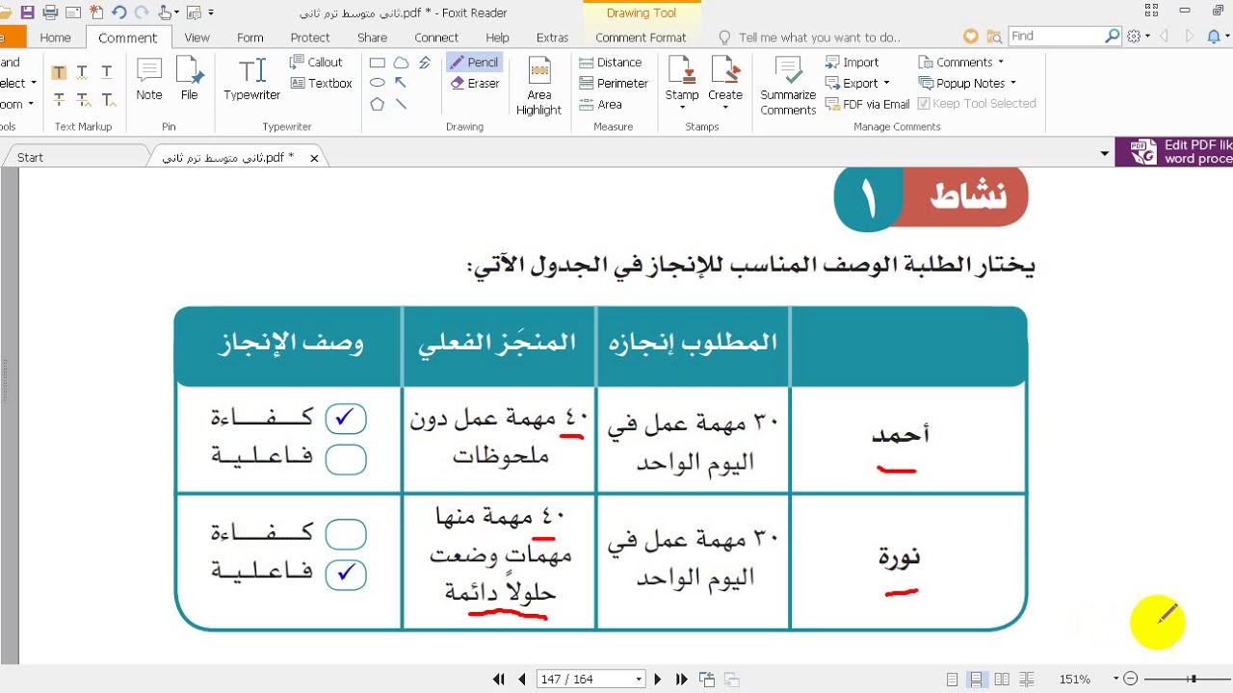Add a Note comment

(x=149, y=79)
